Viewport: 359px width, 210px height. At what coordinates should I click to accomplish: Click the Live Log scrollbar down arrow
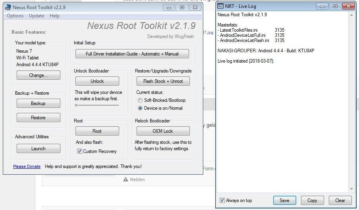click(351, 189)
